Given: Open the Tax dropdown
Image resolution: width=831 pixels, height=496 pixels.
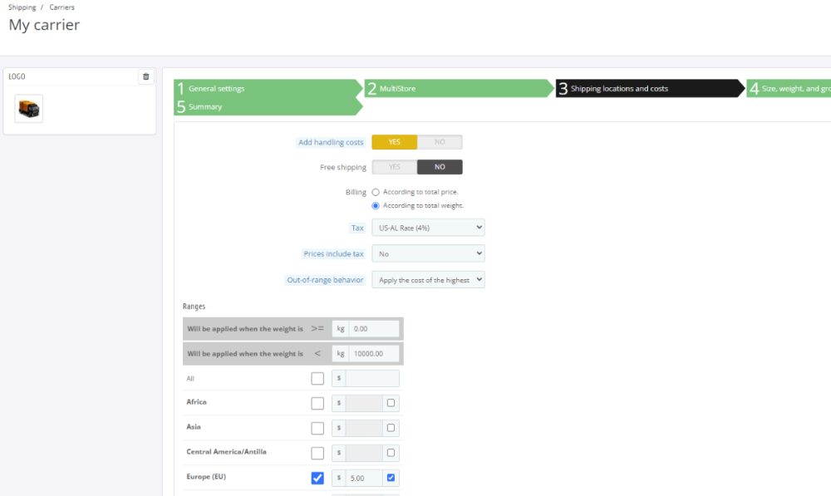Looking at the screenshot, I should point(428,228).
